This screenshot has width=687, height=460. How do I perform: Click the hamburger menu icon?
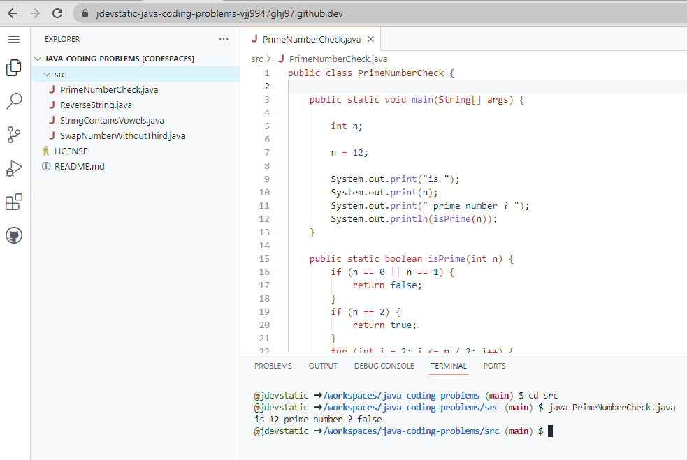13,39
